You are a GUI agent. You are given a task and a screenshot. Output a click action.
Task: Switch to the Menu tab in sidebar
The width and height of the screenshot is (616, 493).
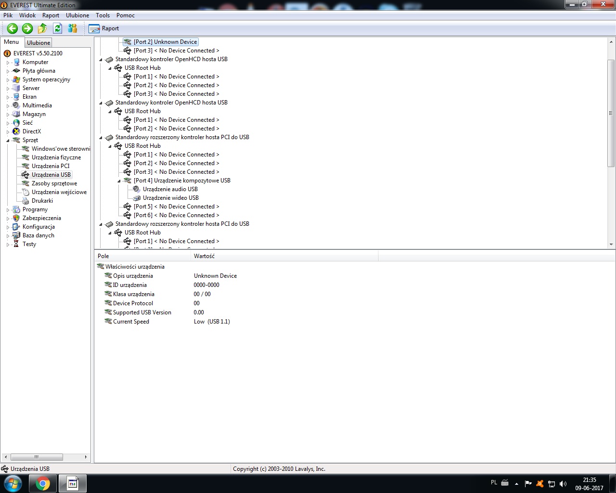click(12, 42)
